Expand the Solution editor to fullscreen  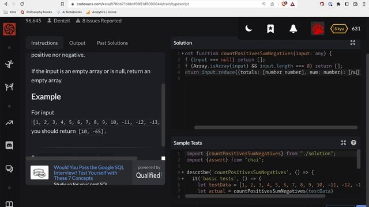click(353, 43)
